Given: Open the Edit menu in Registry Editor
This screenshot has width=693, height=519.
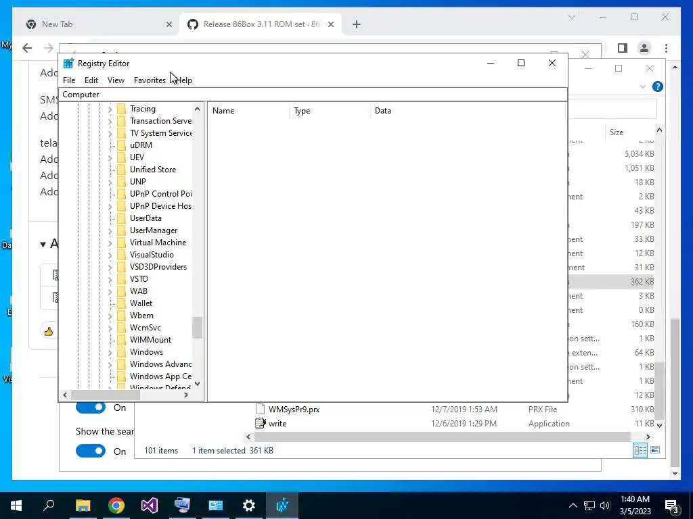Looking at the screenshot, I should point(91,80).
